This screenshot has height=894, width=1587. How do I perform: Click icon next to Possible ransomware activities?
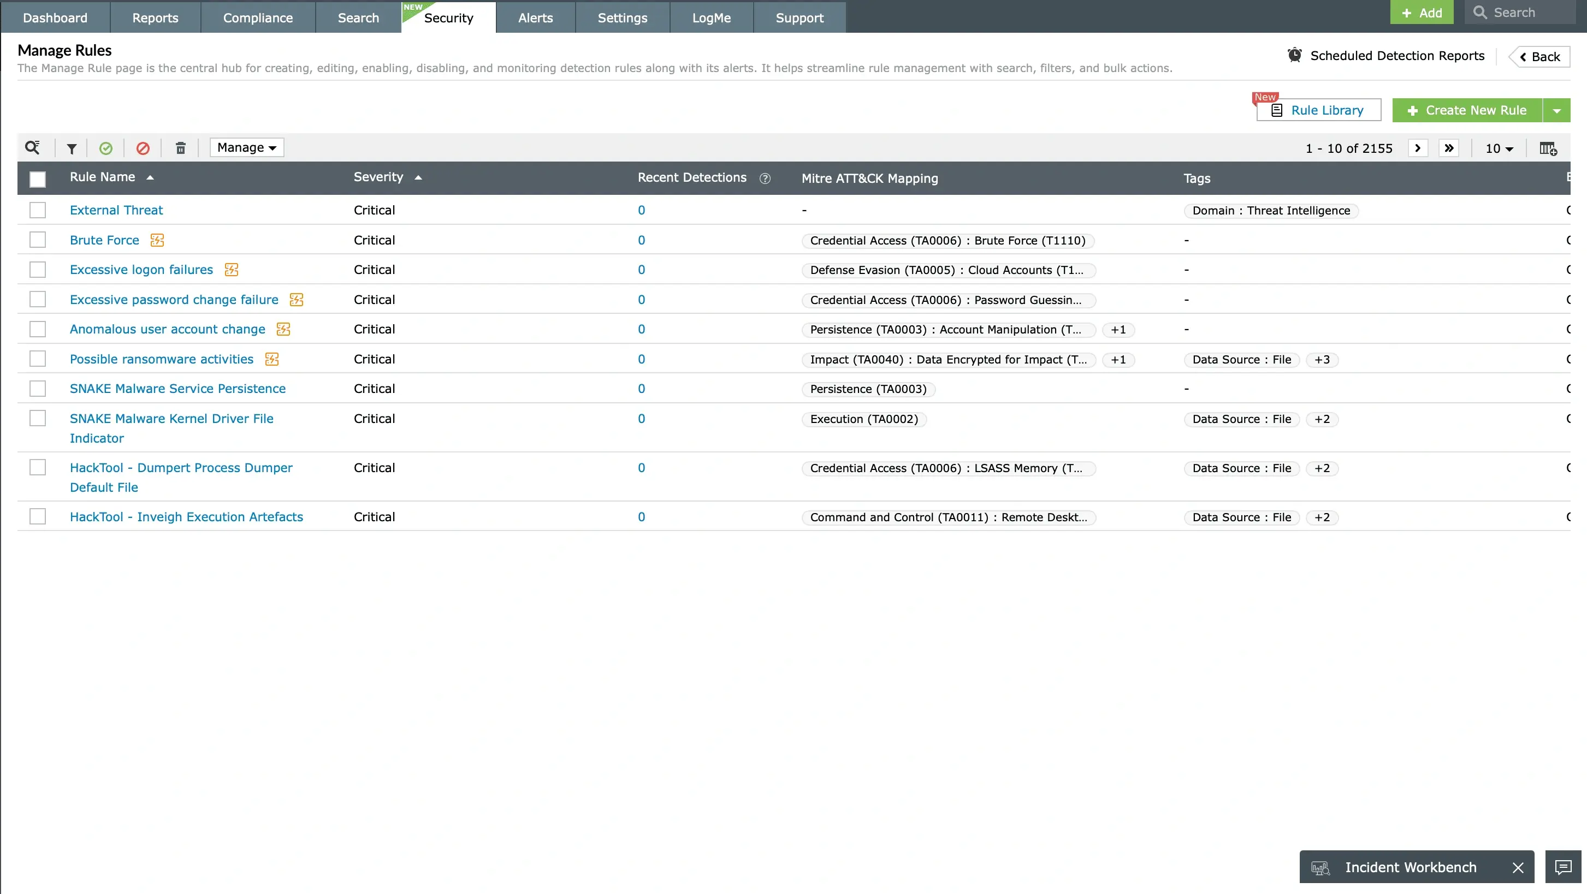pos(271,359)
